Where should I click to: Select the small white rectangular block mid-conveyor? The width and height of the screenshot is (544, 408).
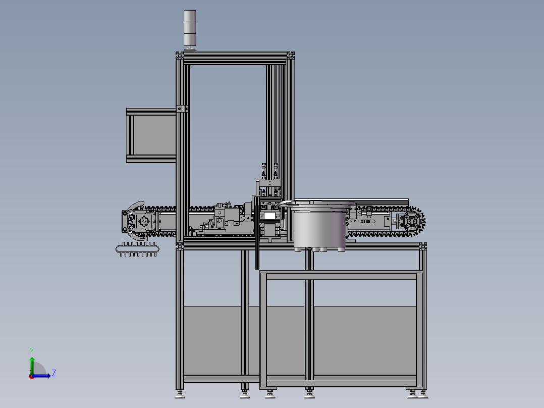point(269,216)
